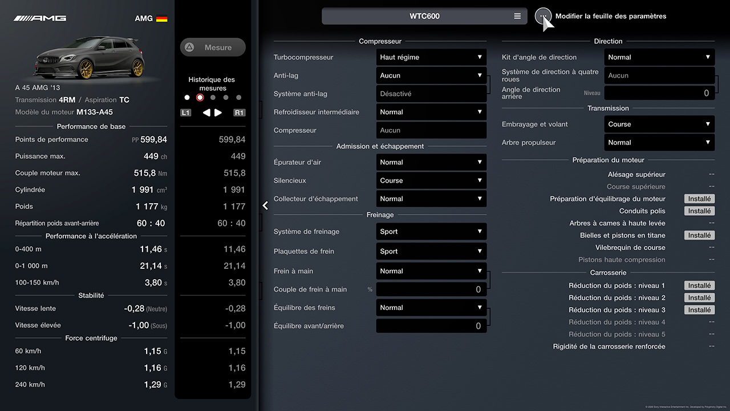Image resolution: width=730 pixels, height=411 pixels.
Task: Click the Mesure button
Action: coord(213,47)
